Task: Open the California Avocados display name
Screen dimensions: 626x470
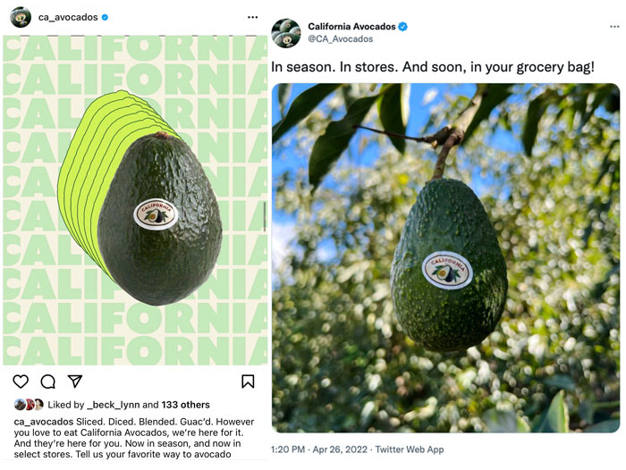Action: pyautogui.click(x=351, y=27)
